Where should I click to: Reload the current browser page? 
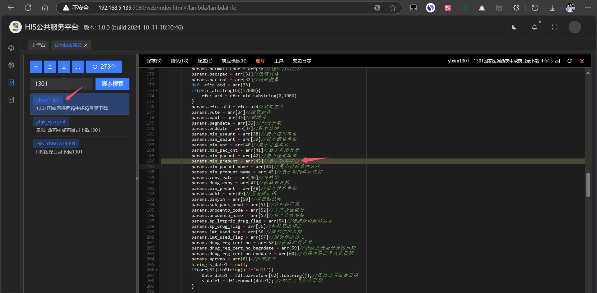[28, 7]
